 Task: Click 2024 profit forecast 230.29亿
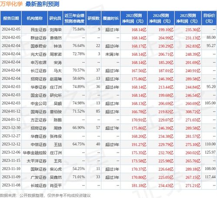166,46
